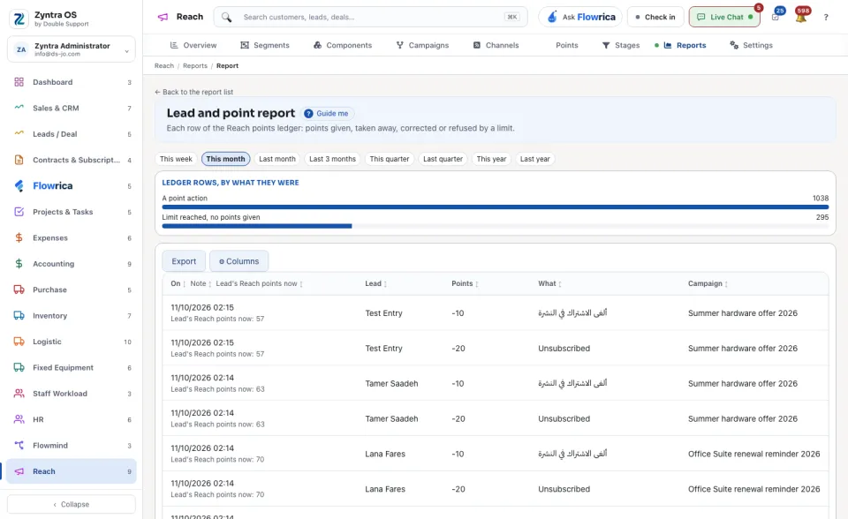Select the This quarter filter
The height and width of the screenshot is (519, 848).
390,159
